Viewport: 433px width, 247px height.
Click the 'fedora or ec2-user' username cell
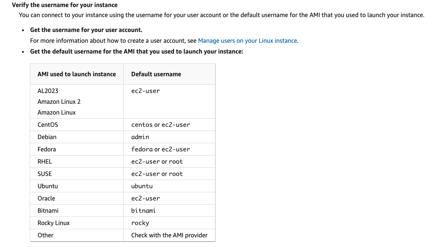click(x=161, y=149)
